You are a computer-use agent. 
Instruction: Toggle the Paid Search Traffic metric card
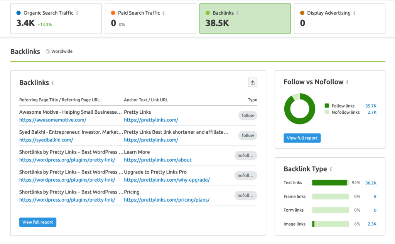click(x=150, y=18)
